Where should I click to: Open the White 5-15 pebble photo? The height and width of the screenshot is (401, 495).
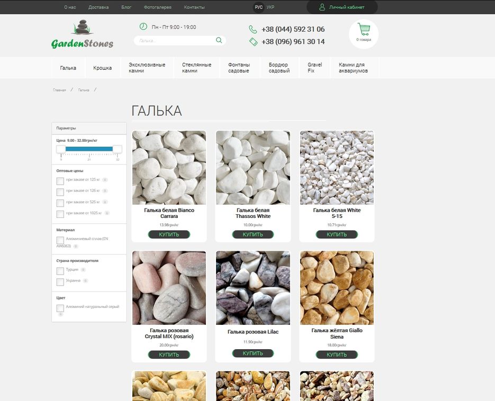(x=337, y=168)
